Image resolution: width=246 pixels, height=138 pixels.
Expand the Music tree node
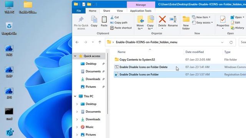77,127
